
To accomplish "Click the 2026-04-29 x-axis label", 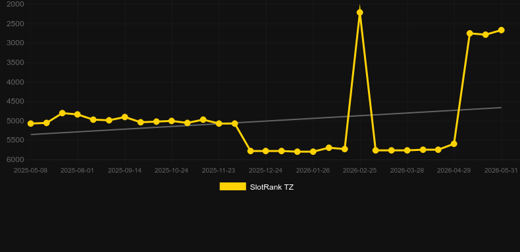I will click(454, 171).
